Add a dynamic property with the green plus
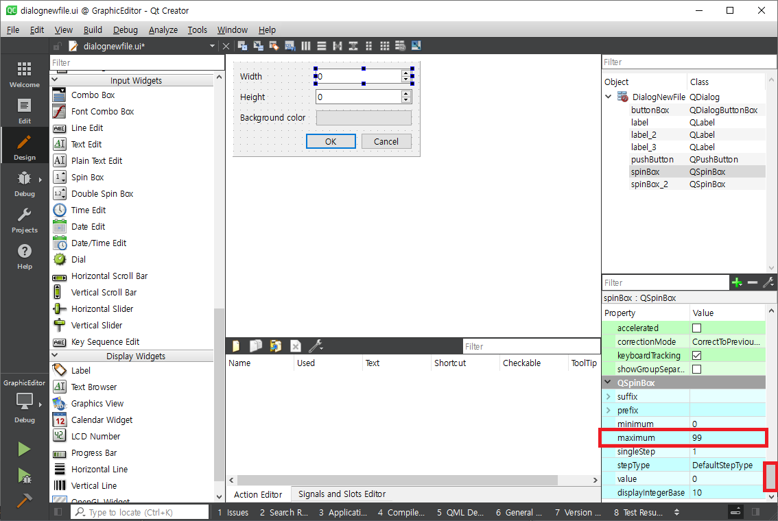The width and height of the screenshot is (778, 521). [x=737, y=282]
